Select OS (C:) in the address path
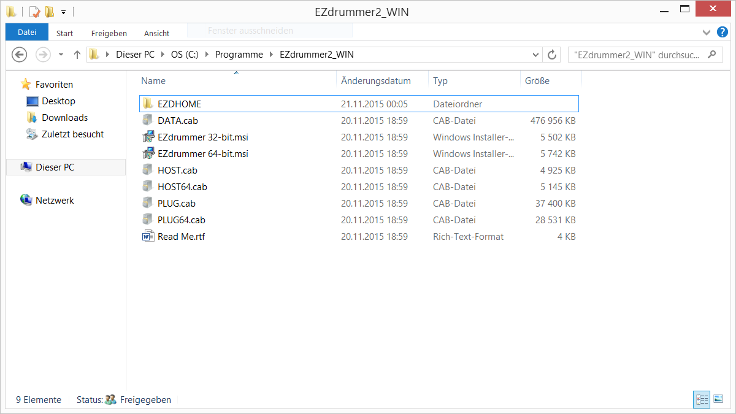 185,55
